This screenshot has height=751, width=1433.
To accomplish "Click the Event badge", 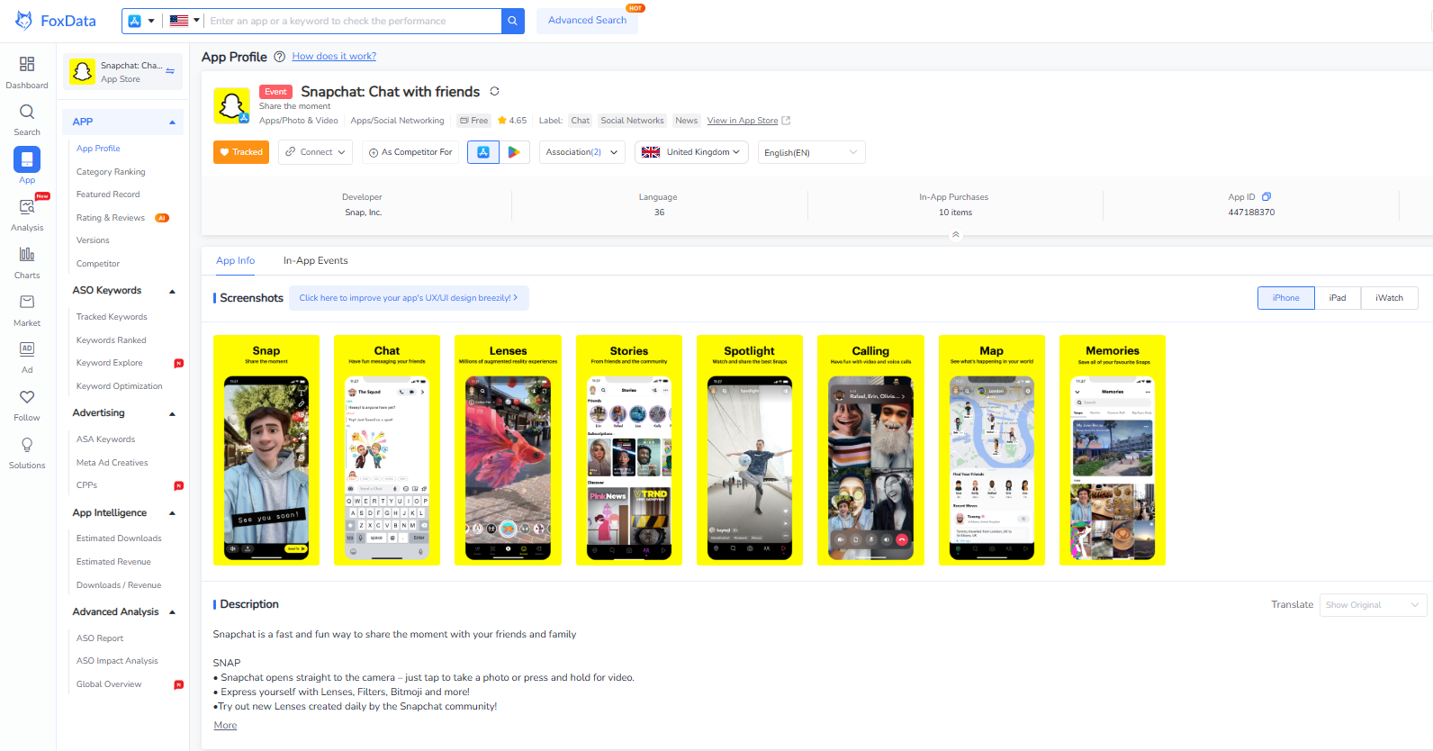I will point(275,92).
